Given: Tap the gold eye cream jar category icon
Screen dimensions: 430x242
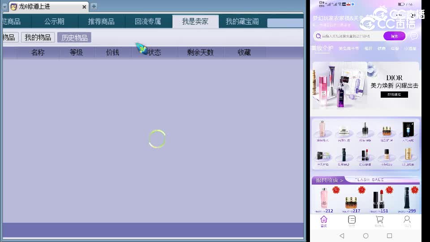Looking at the screenshot, I should point(387,132).
